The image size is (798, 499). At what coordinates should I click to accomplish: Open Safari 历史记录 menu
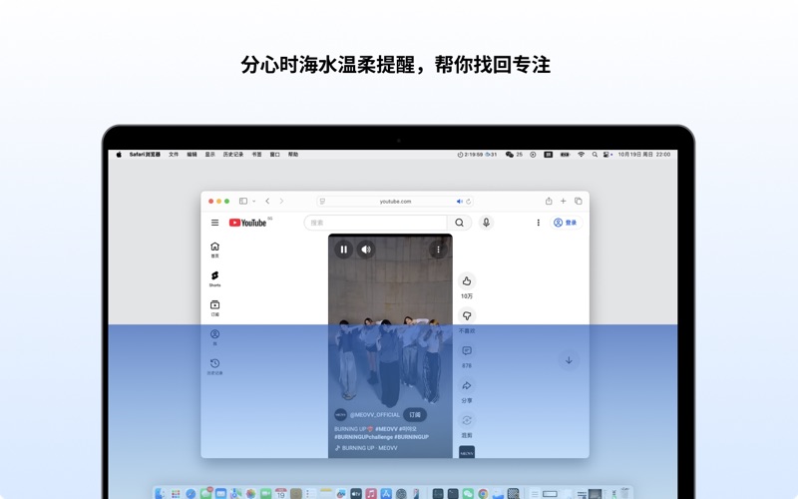click(x=232, y=155)
